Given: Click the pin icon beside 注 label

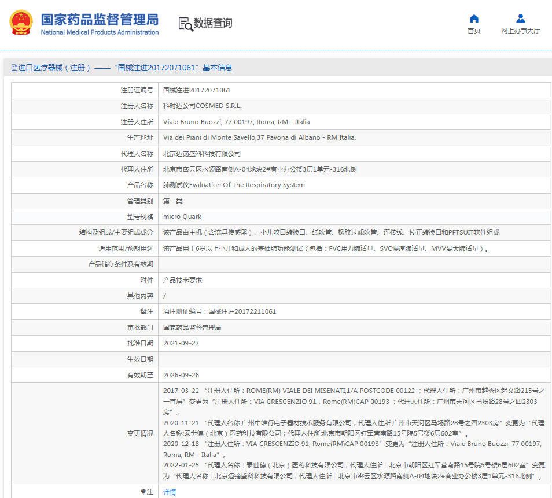Looking at the screenshot, I should click(x=143, y=492).
